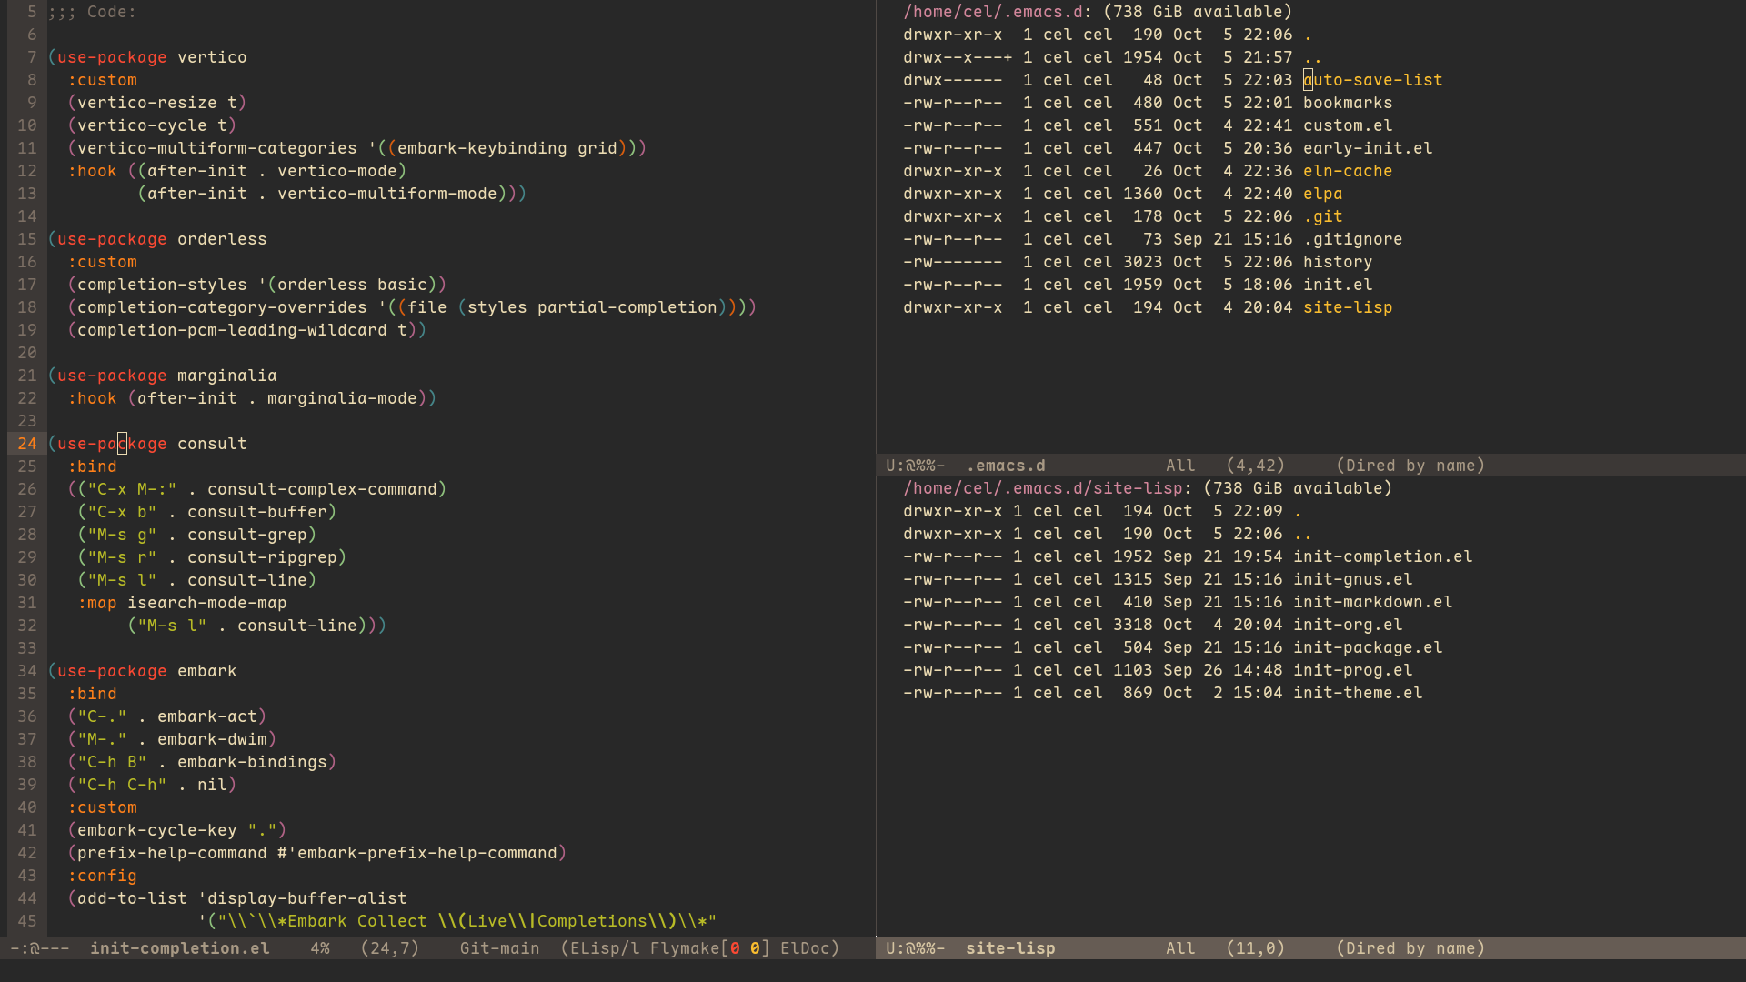Viewport: 1746px width, 982px height.
Task: Click the Dired by name mode indicator of the .emacs.d window
Action: [1410, 466]
